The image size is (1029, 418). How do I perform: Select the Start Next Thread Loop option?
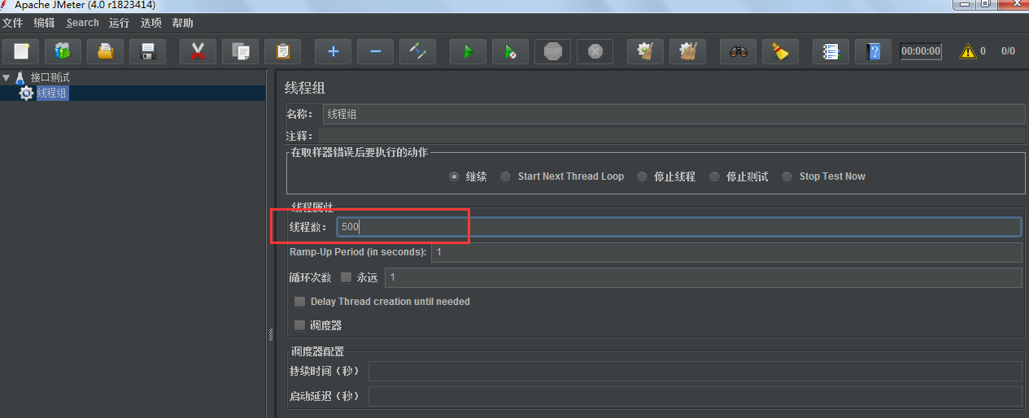[505, 176]
